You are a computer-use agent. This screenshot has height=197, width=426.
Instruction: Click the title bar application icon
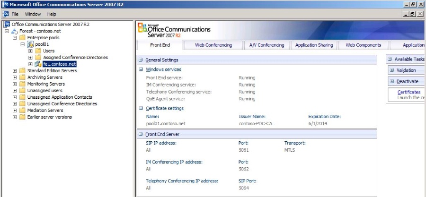pyautogui.click(x=5, y=4)
